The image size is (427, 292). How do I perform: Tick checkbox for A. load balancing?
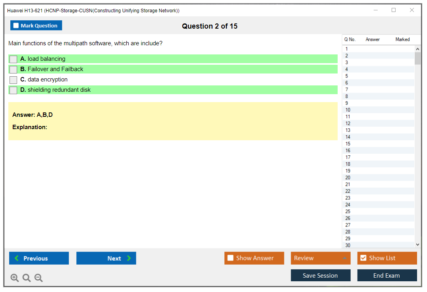click(x=14, y=59)
